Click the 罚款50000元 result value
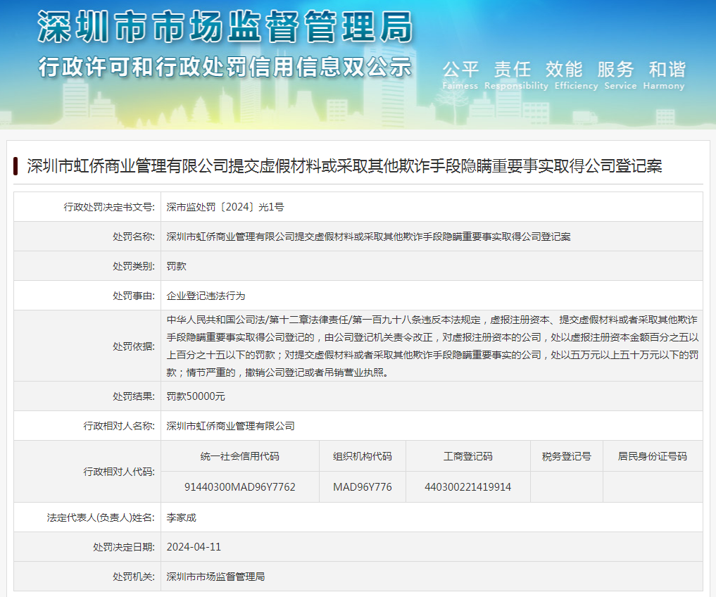 pos(196,396)
